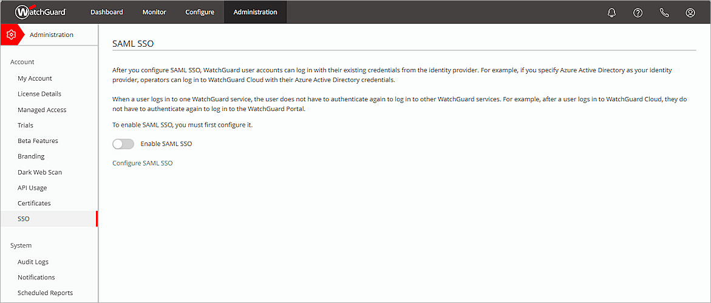The width and height of the screenshot is (711, 303).
Task: Click the Configure SAML SSO link
Action: pyautogui.click(x=142, y=163)
